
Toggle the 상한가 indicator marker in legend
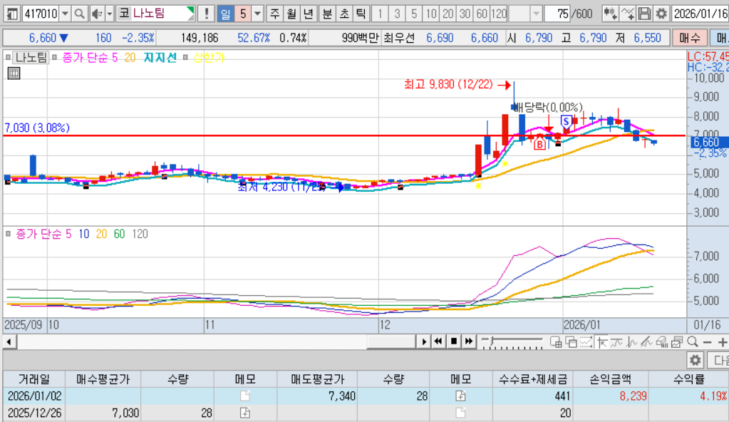click(185, 57)
